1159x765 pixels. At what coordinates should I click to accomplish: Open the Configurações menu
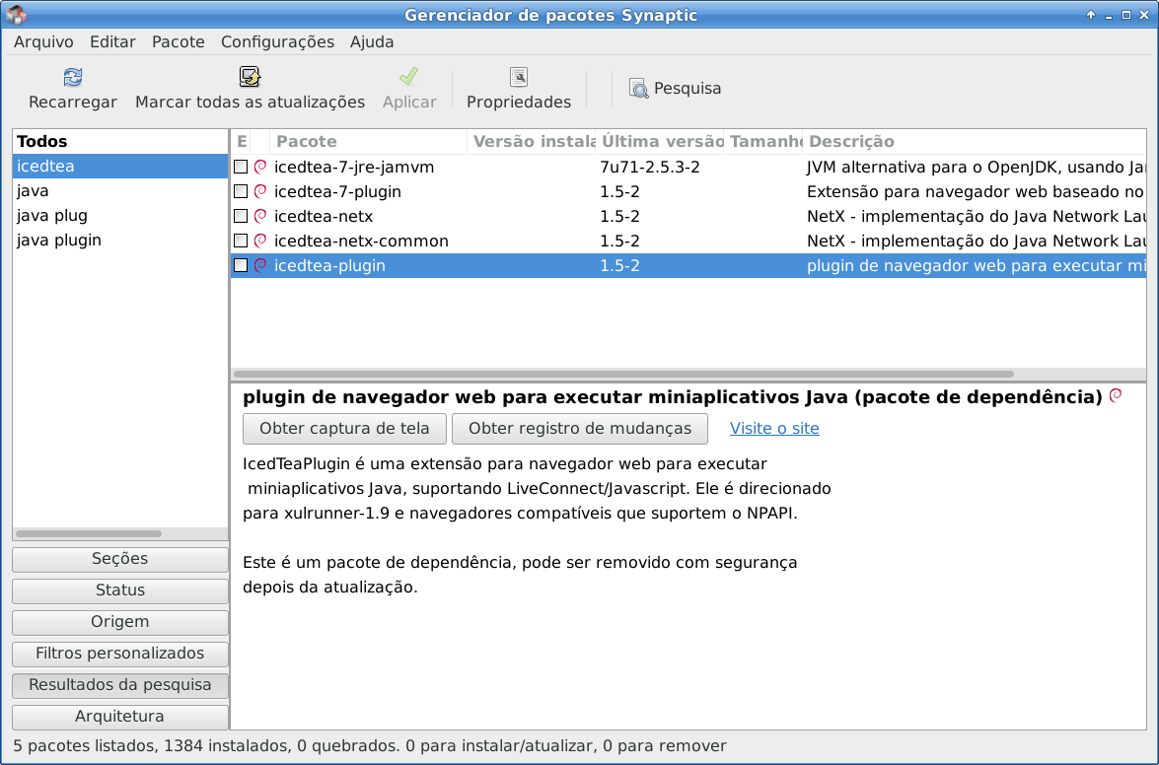coord(277,42)
